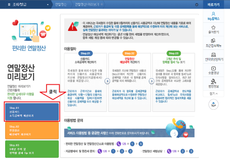Click the orange Step.02 연말정산 예상세액 계산하기 button
Screen dimensions: 230x160
[32, 130]
